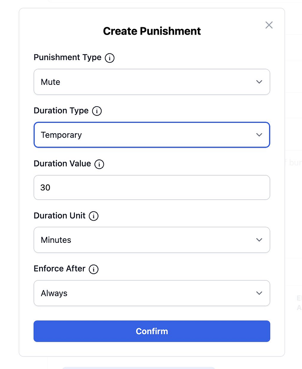
Task: Click the Create Punishment heading
Action: (152, 31)
